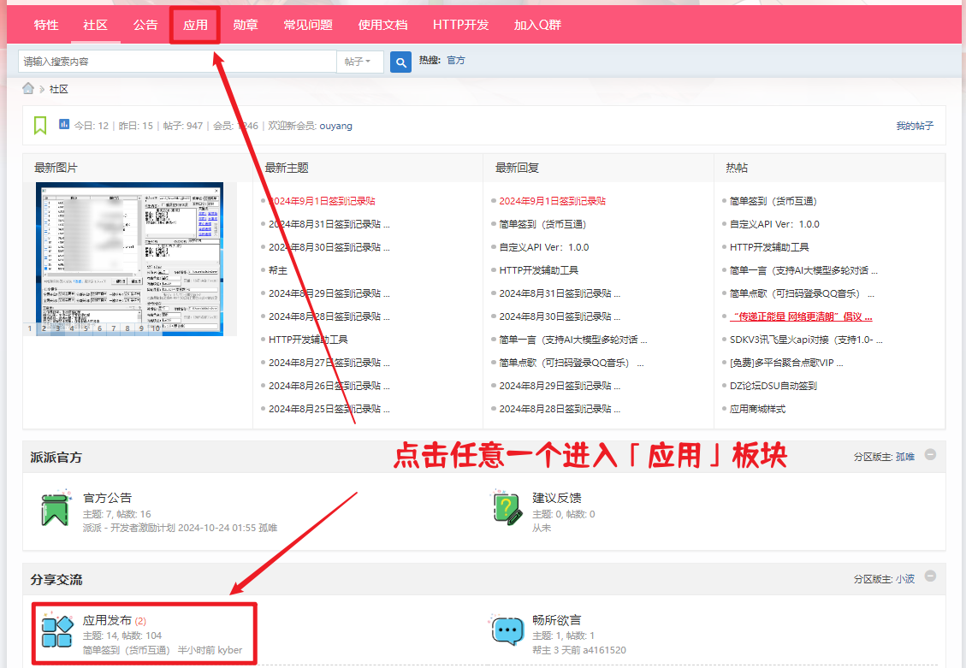Screen dimensions: 966x668
Task: Open the 使用文档 nav tab
Action: coord(382,26)
